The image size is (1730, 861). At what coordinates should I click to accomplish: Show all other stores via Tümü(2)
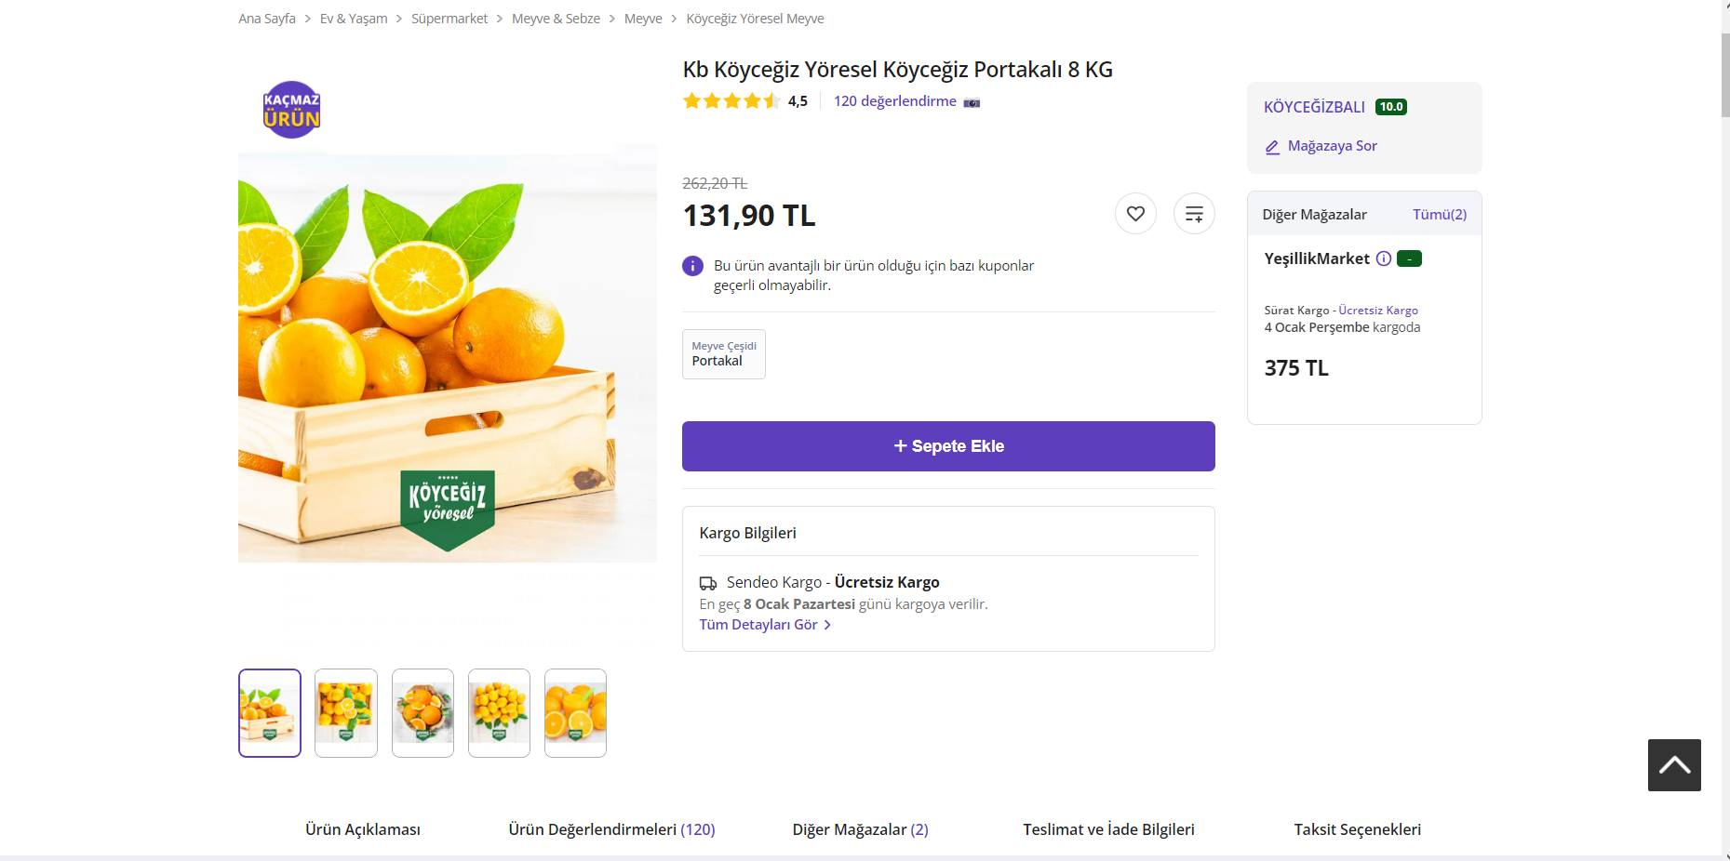point(1440,215)
